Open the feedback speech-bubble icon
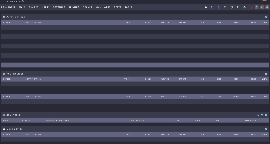The width and height of the screenshot is (270, 144). point(225,7)
